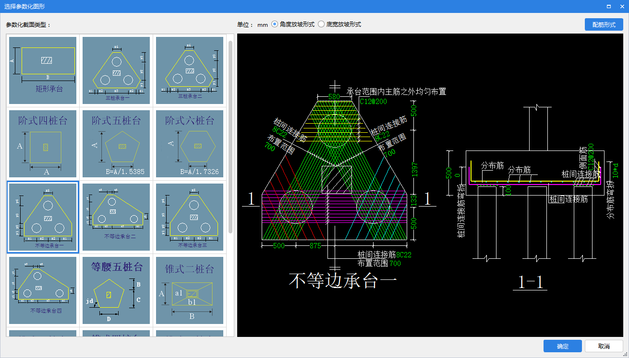Select the 不等边承台三 thumbnail

(x=190, y=217)
